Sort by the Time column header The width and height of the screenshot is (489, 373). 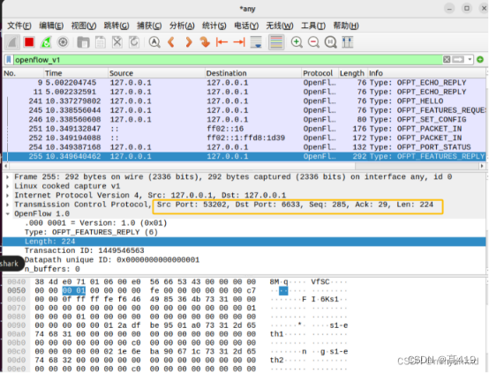tap(76, 73)
